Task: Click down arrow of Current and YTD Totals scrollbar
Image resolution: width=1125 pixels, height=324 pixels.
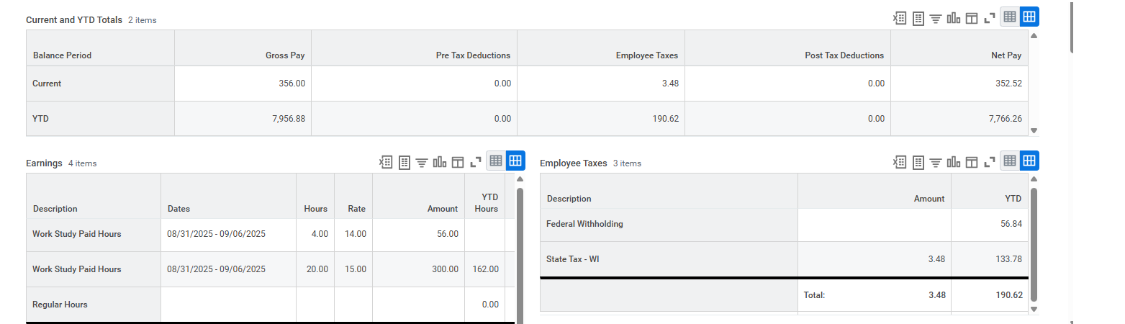Action: pyautogui.click(x=1034, y=131)
